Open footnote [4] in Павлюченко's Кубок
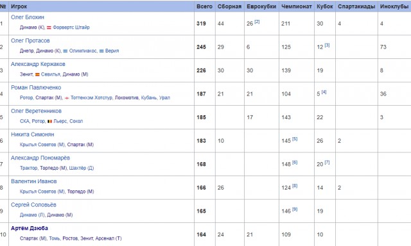Image resolution: width=411 pixels, height=246 pixels. pos(324,92)
